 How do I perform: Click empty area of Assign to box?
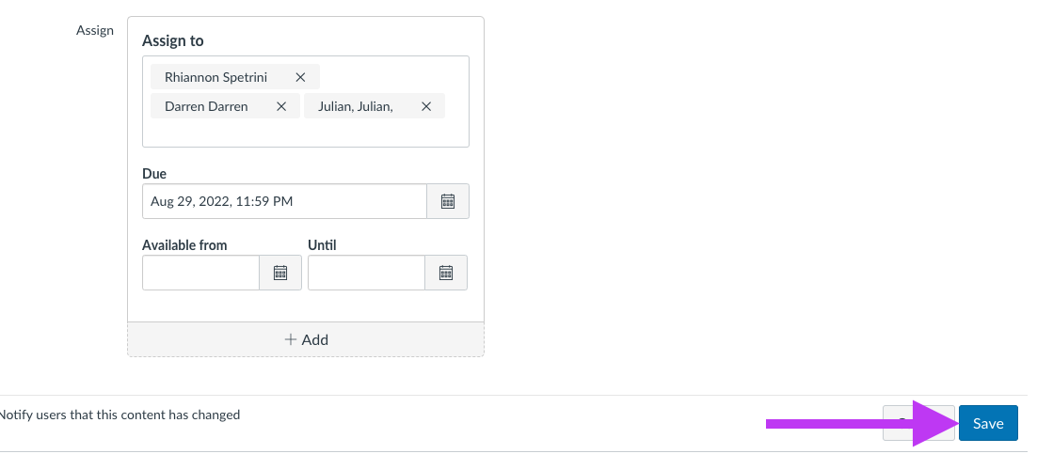tap(306, 133)
